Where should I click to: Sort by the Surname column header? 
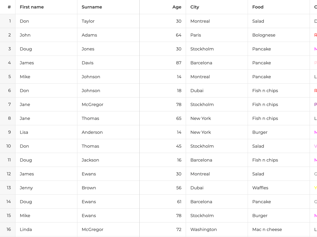pyautogui.click(x=92, y=7)
